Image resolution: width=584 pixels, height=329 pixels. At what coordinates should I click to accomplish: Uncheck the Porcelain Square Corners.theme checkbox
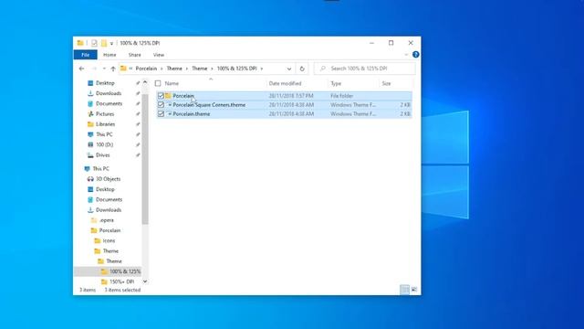point(161,105)
